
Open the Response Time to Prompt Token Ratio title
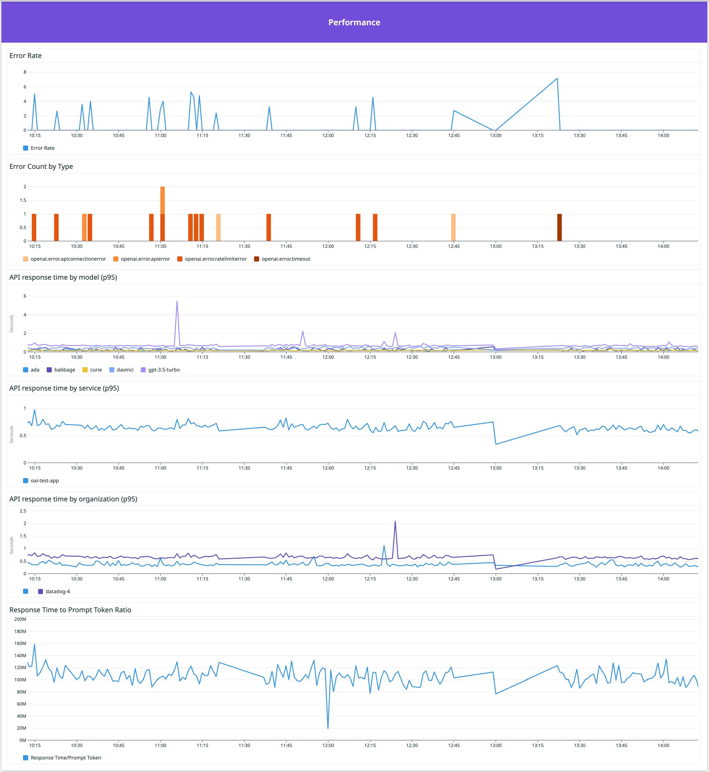(70, 609)
